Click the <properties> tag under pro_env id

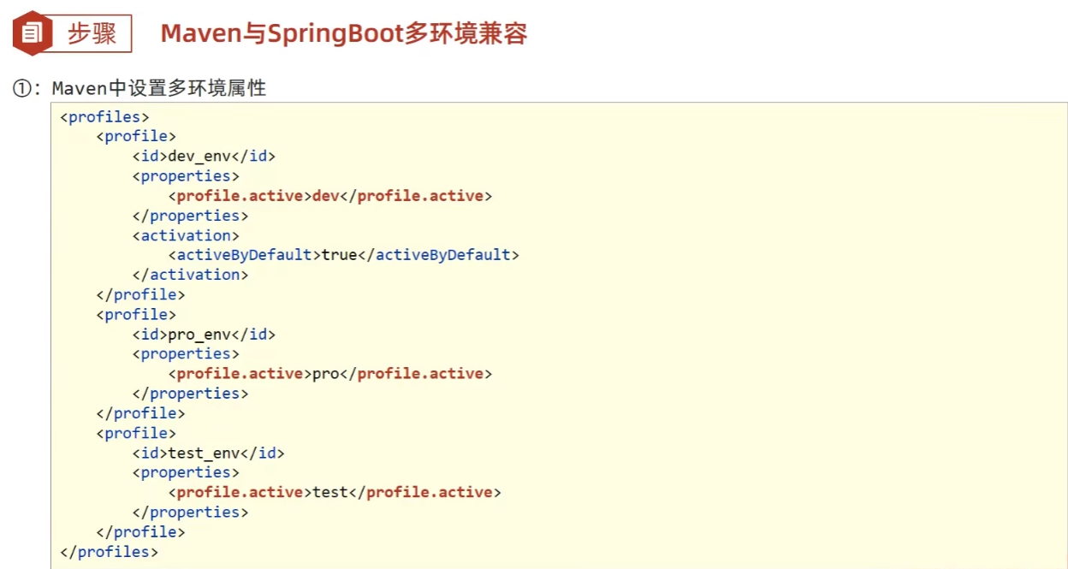187,353
